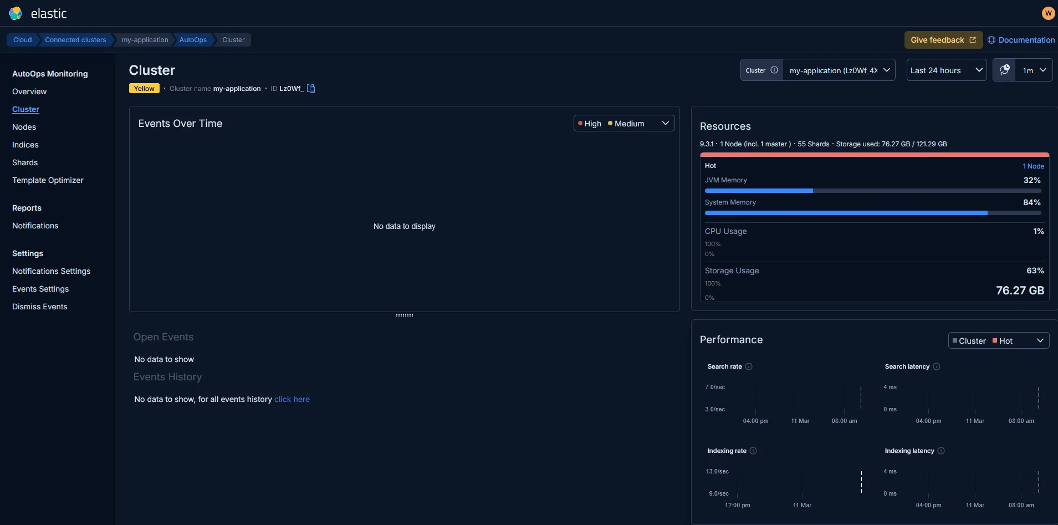Follow the 'click here' events history link

click(292, 399)
